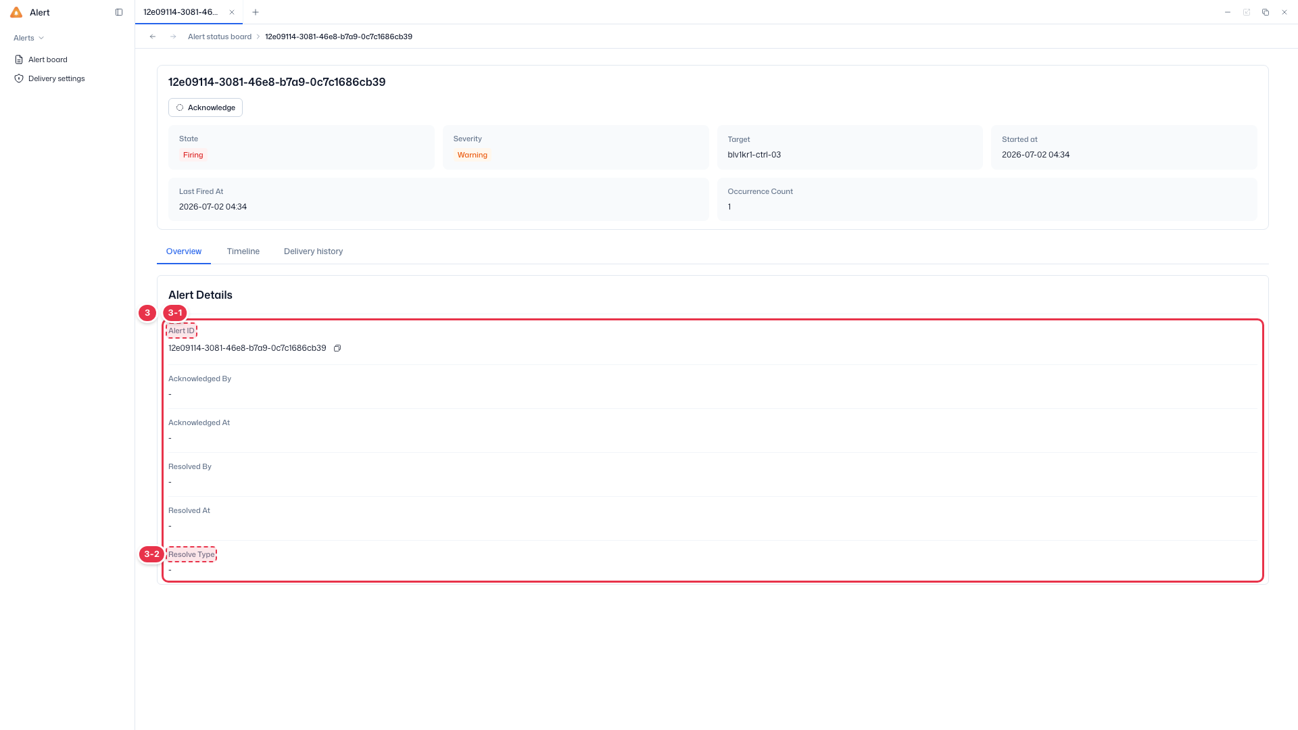Screen dimensions: 1298x730
Task: Collapse the Alerts sidebar section
Action: coord(29,38)
